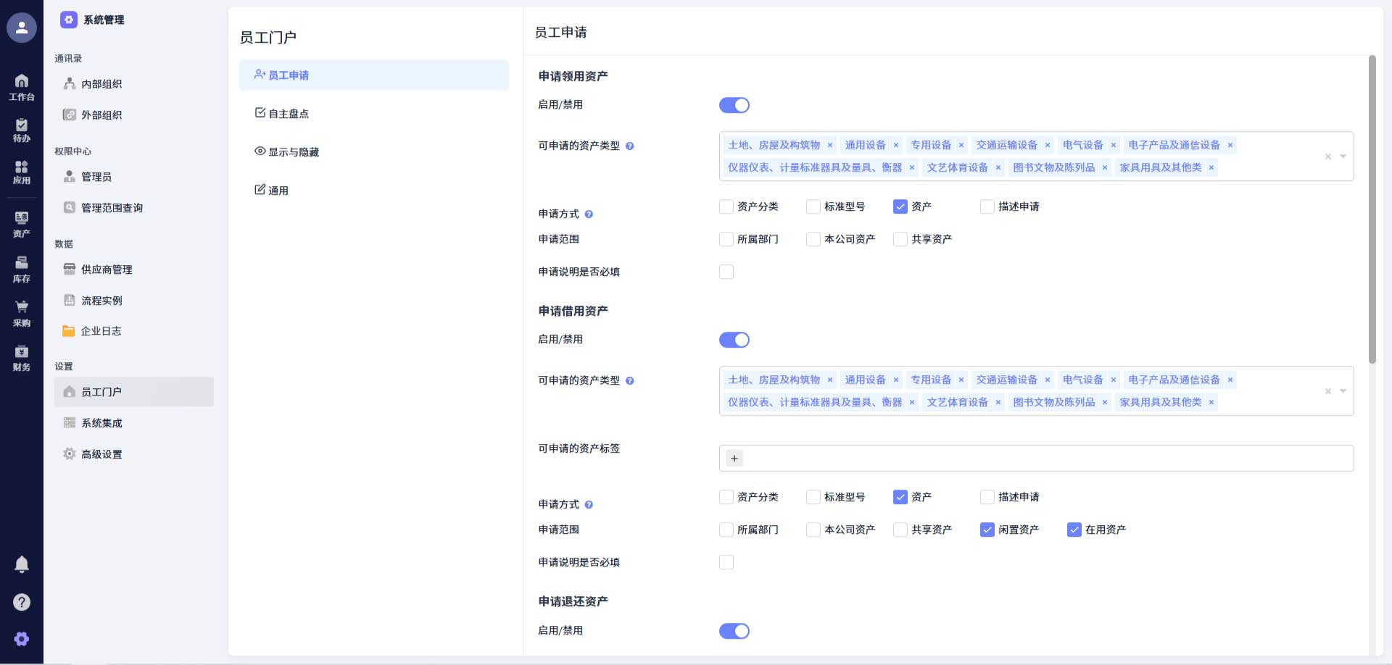Check 申请说明是否必填 under 申请领用资产
Image resolution: width=1392 pixels, height=665 pixels.
[726, 272]
